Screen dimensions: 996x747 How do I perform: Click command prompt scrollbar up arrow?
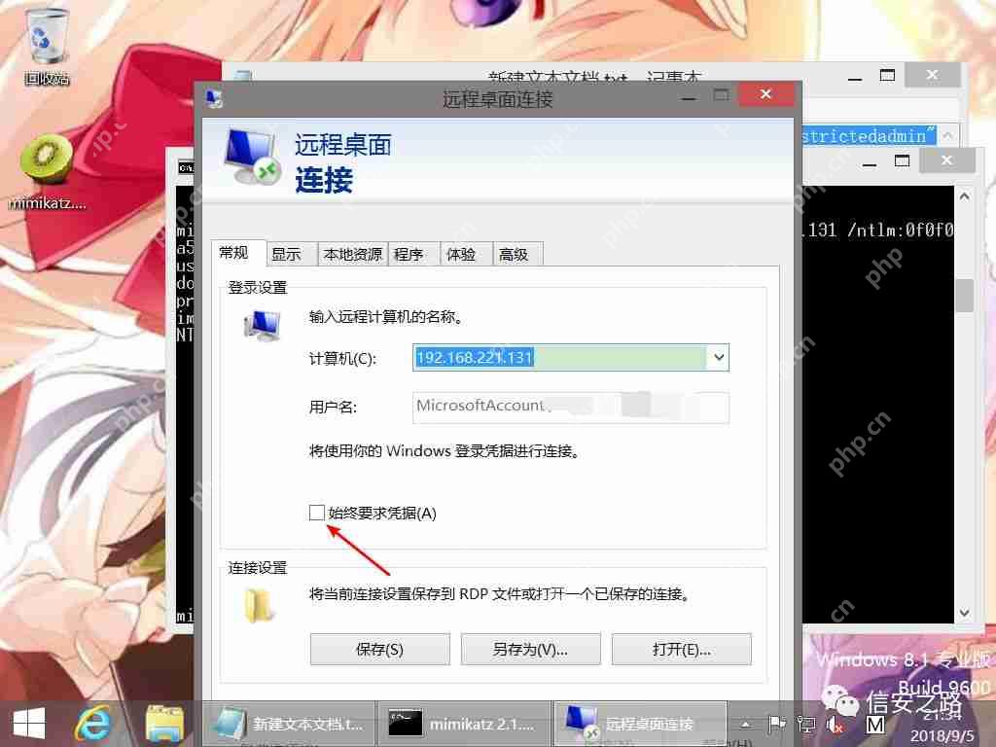(x=964, y=196)
